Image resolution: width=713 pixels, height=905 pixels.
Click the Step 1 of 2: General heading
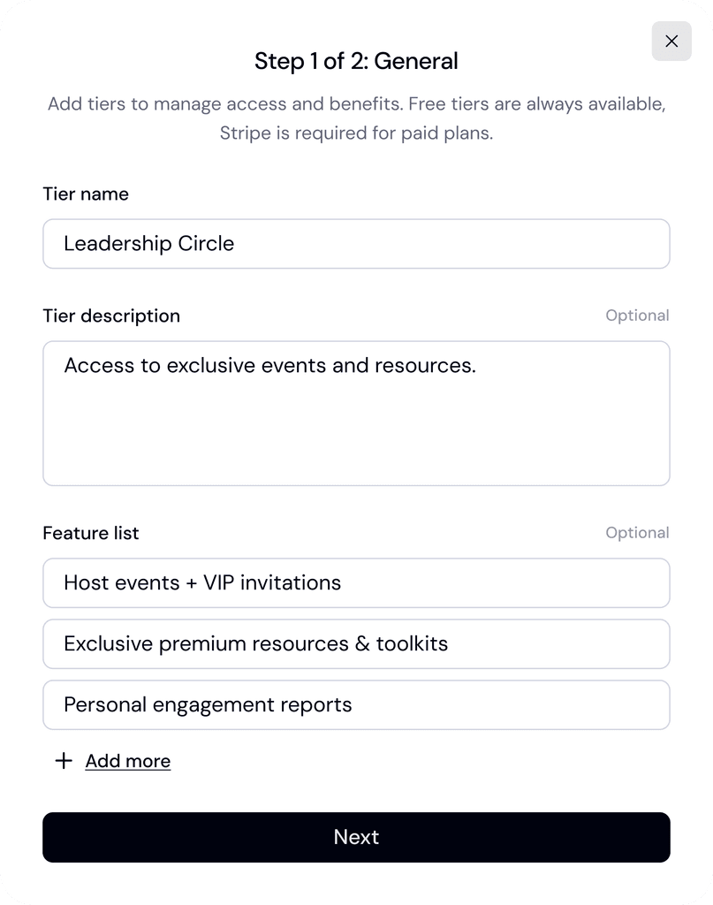356,61
